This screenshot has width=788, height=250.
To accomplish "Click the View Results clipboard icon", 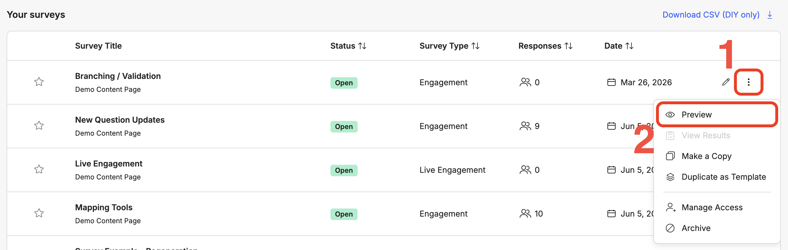I will tap(670, 135).
